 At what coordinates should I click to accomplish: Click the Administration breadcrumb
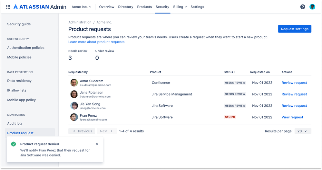tap(80, 22)
